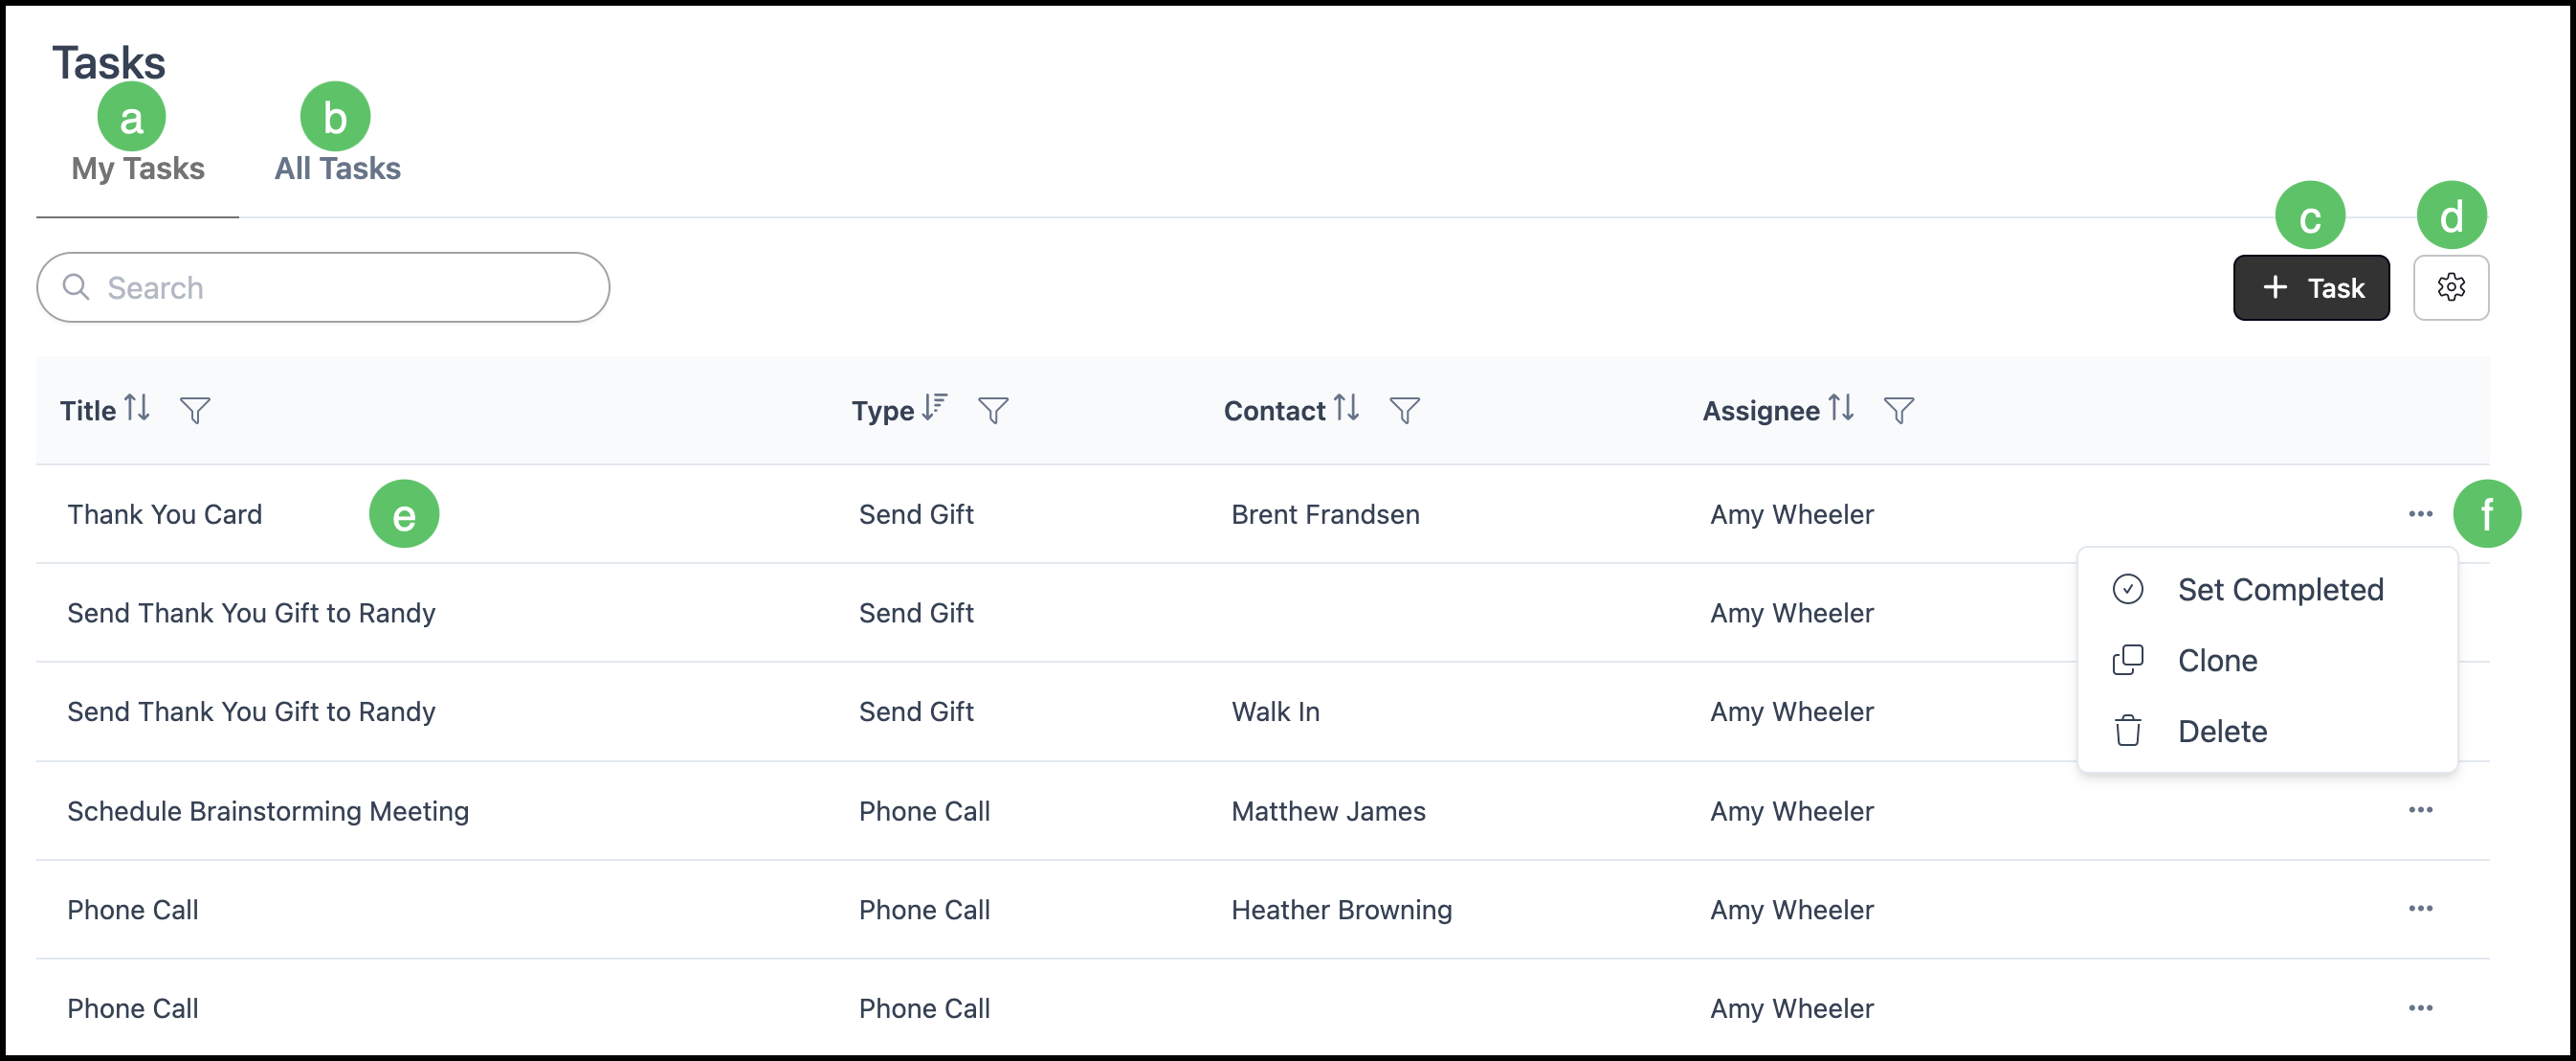The height and width of the screenshot is (1061, 2576).
Task: Toggle the Type column sort order icon
Action: point(934,407)
